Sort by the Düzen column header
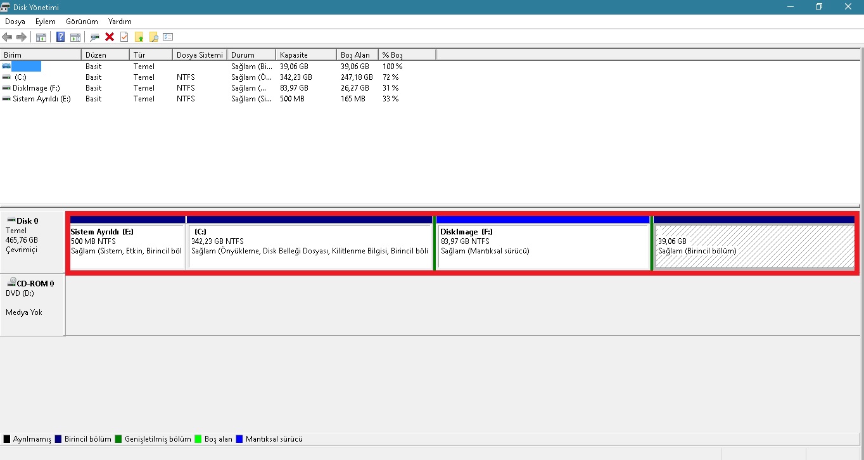This screenshot has height=460, width=864. 106,55
